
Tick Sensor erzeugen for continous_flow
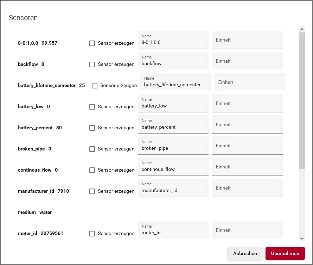point(92,170)
